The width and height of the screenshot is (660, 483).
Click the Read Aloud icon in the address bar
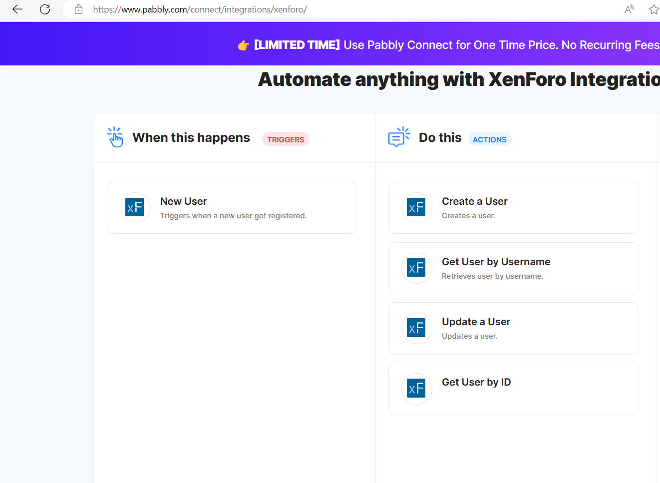pos(630,9)
